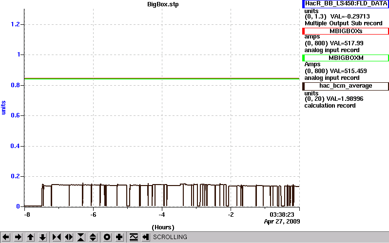The height and width of the screenshot is (243, 389).
Task: Click the VAL=-0.29713 readout
Action: coord(350,17)
